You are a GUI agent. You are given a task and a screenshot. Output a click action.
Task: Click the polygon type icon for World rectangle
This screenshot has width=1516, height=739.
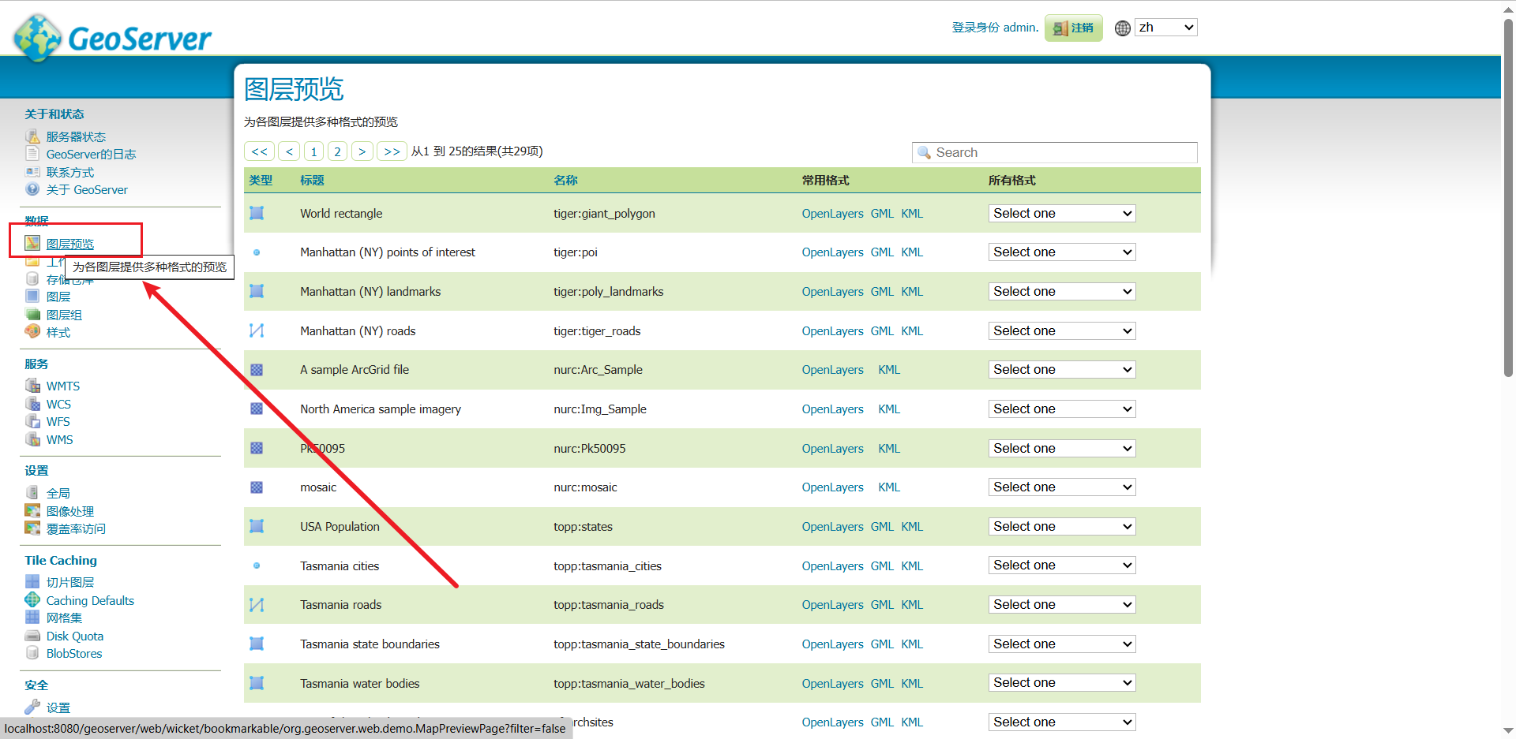[x=257, y=213]
